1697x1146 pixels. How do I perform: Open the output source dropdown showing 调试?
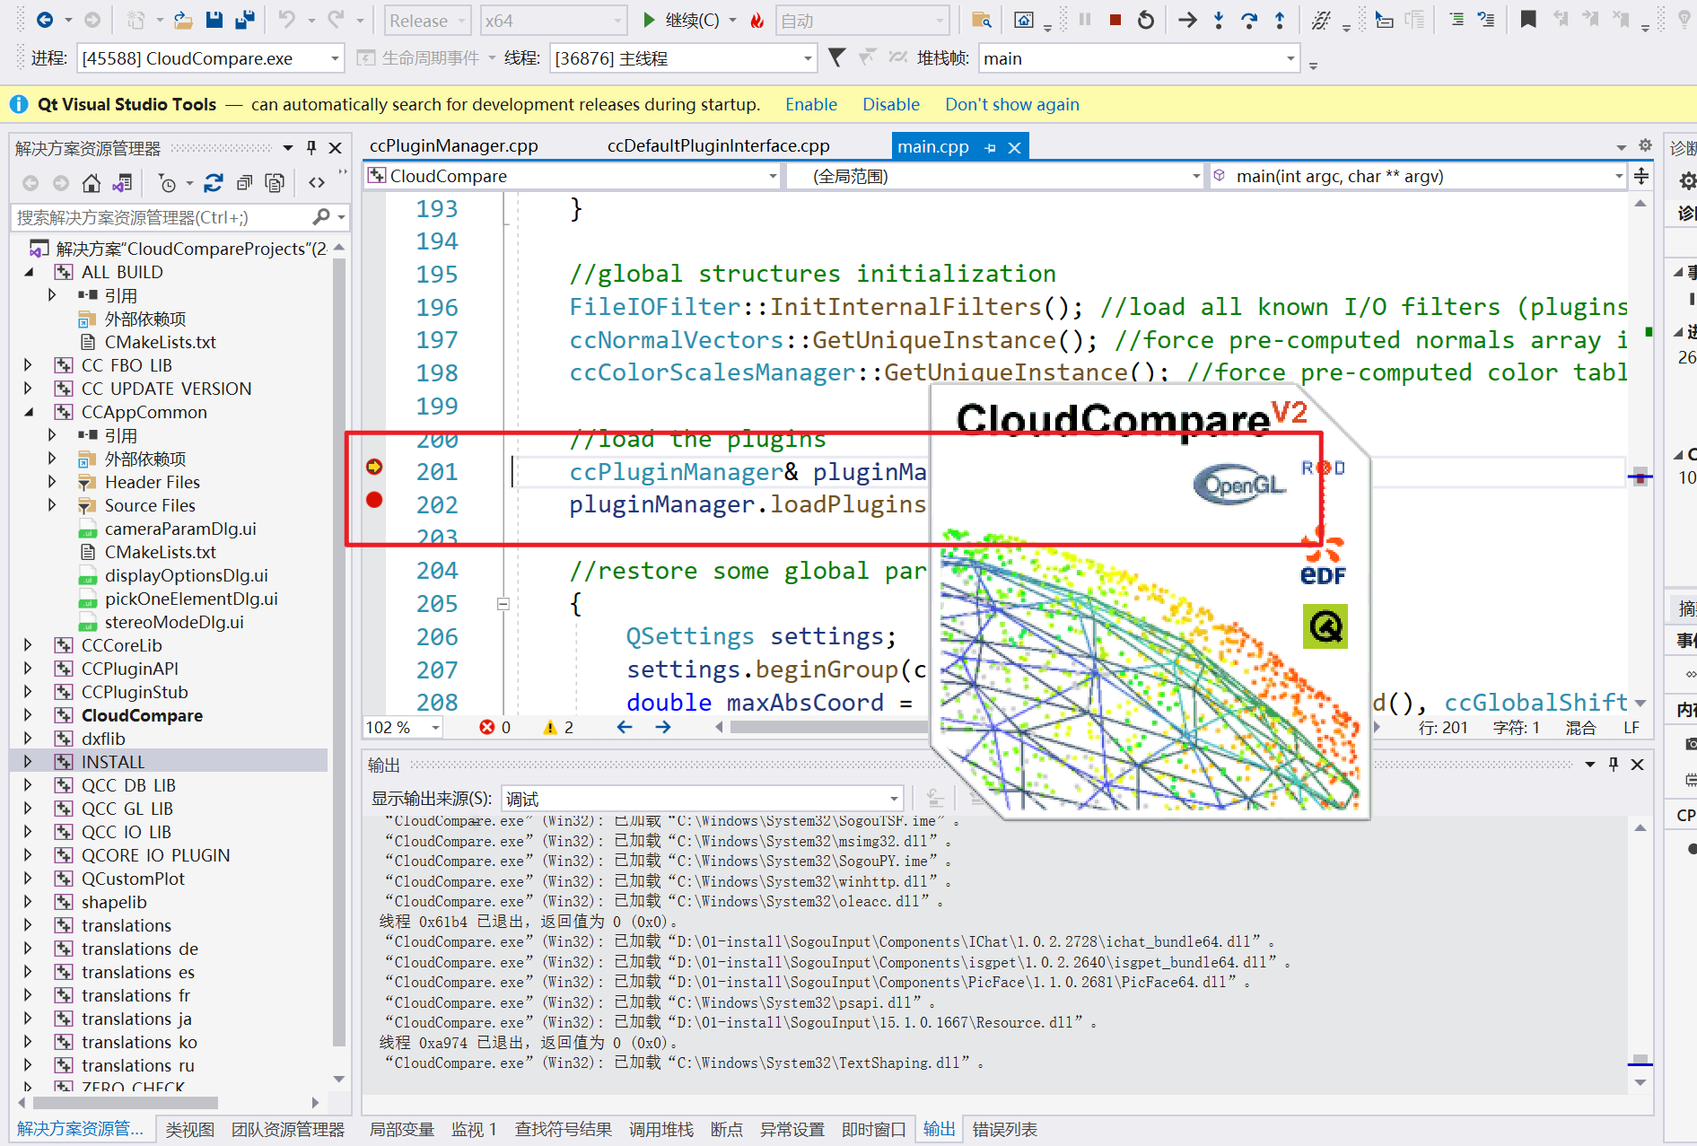pyautogui.click(x=702, y=799)
